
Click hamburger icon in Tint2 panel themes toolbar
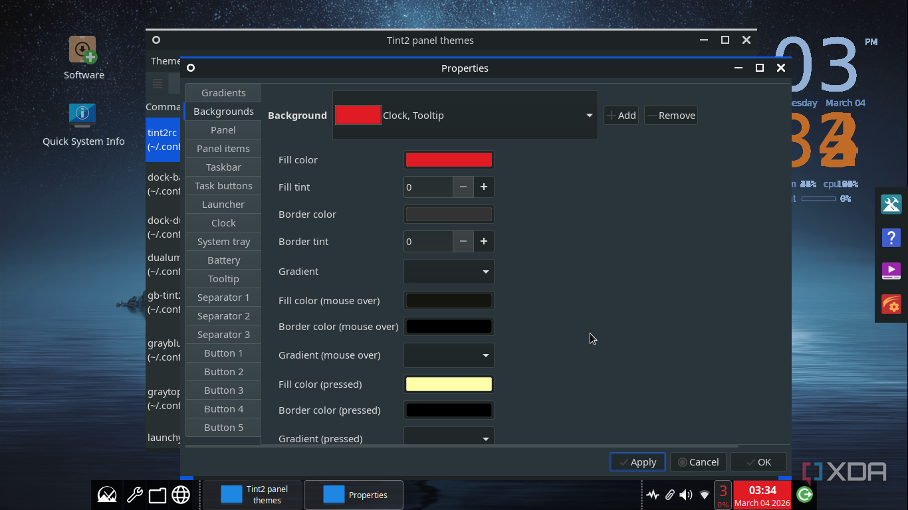tap(158, 84)
